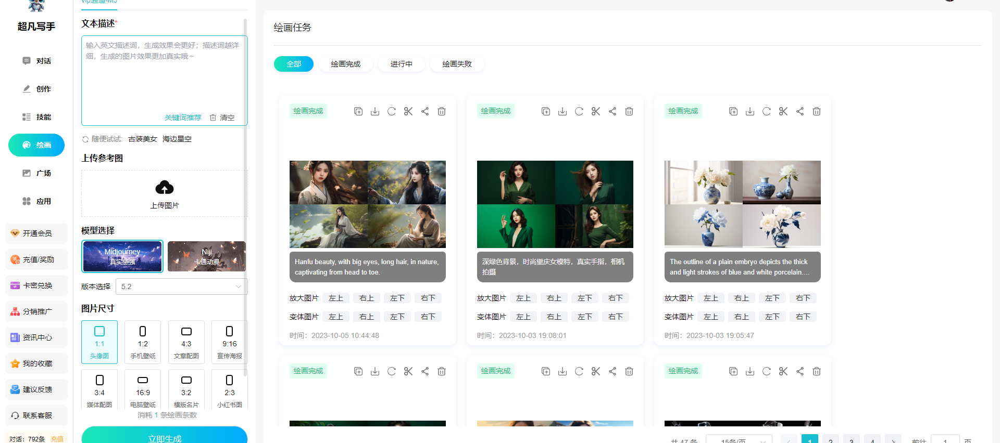
Task: Regenerate the green dress model painting
Action: tap(579, 111)
